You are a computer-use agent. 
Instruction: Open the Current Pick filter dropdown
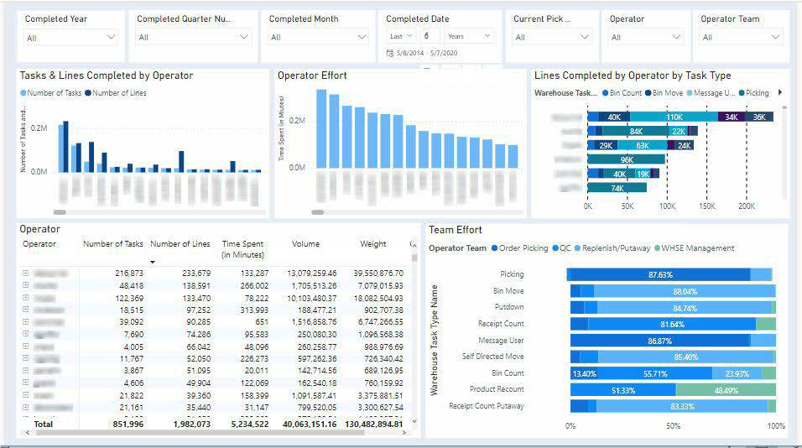[x=552, y=37]
